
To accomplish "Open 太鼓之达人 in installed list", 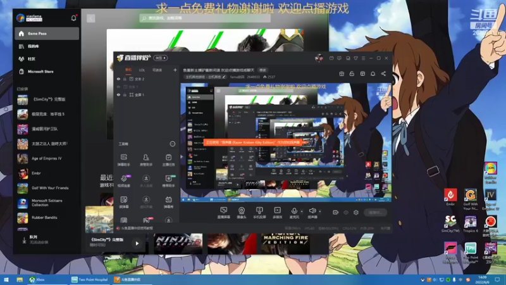I will click(47, 144).
